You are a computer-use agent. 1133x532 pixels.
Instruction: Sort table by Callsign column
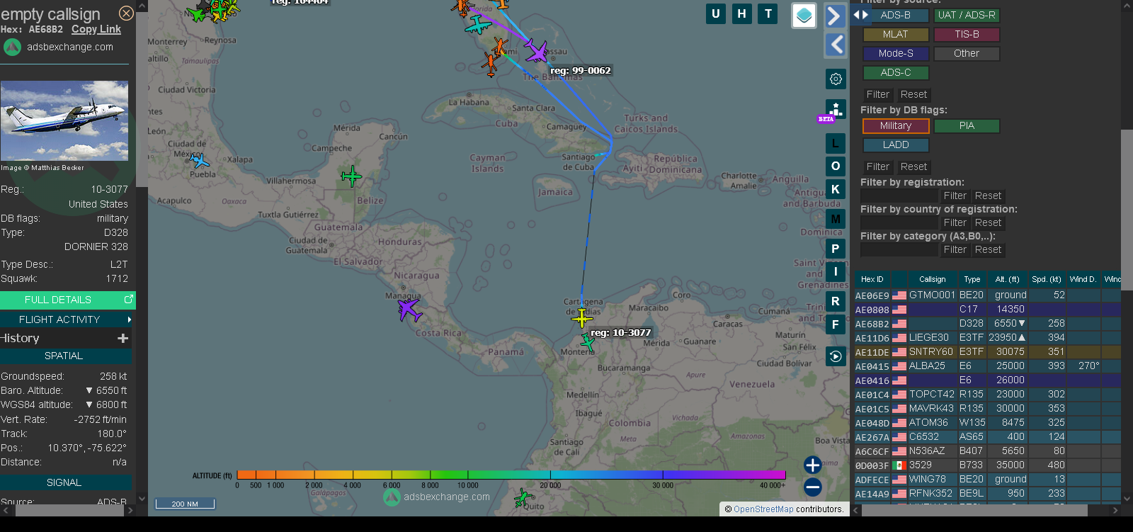pos(932,279)
